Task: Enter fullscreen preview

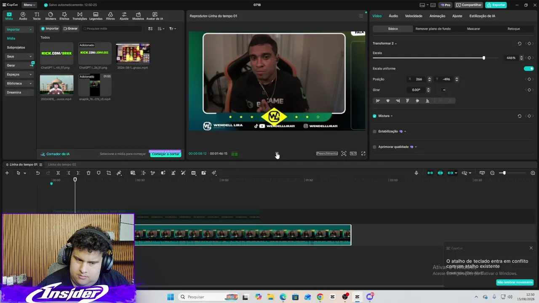Action: (363, 154)
